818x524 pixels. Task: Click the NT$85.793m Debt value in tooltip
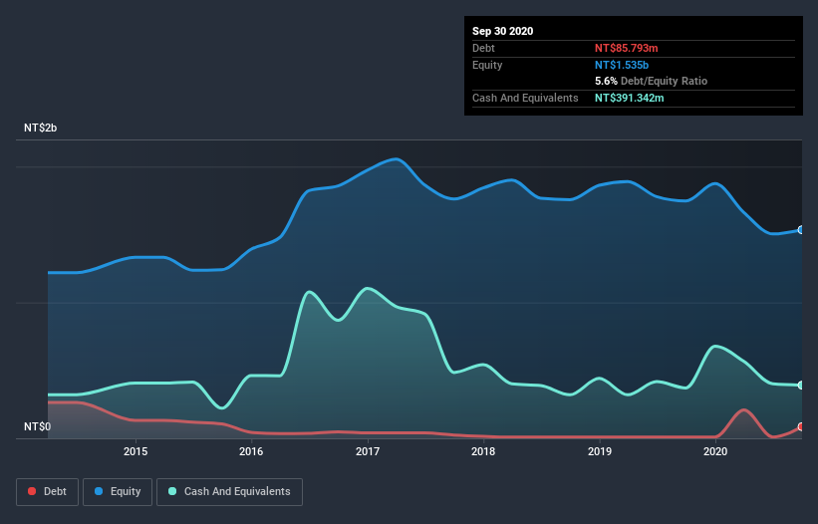pyautogui.click(x=627, y=48)
